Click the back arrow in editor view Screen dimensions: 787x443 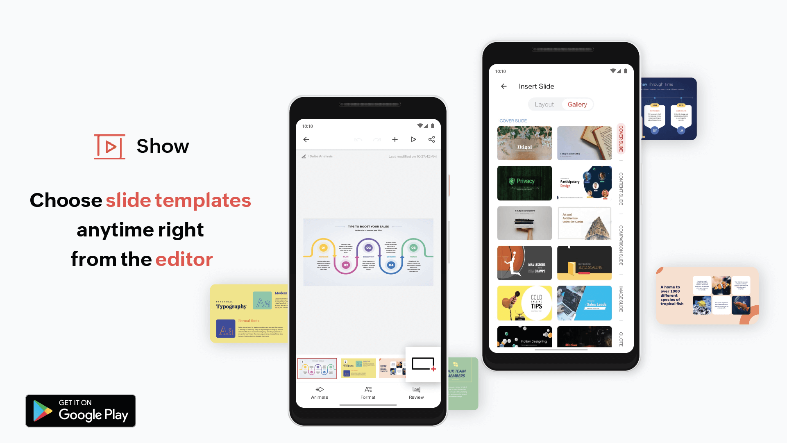pyautogui.click(x=306, y=140)
